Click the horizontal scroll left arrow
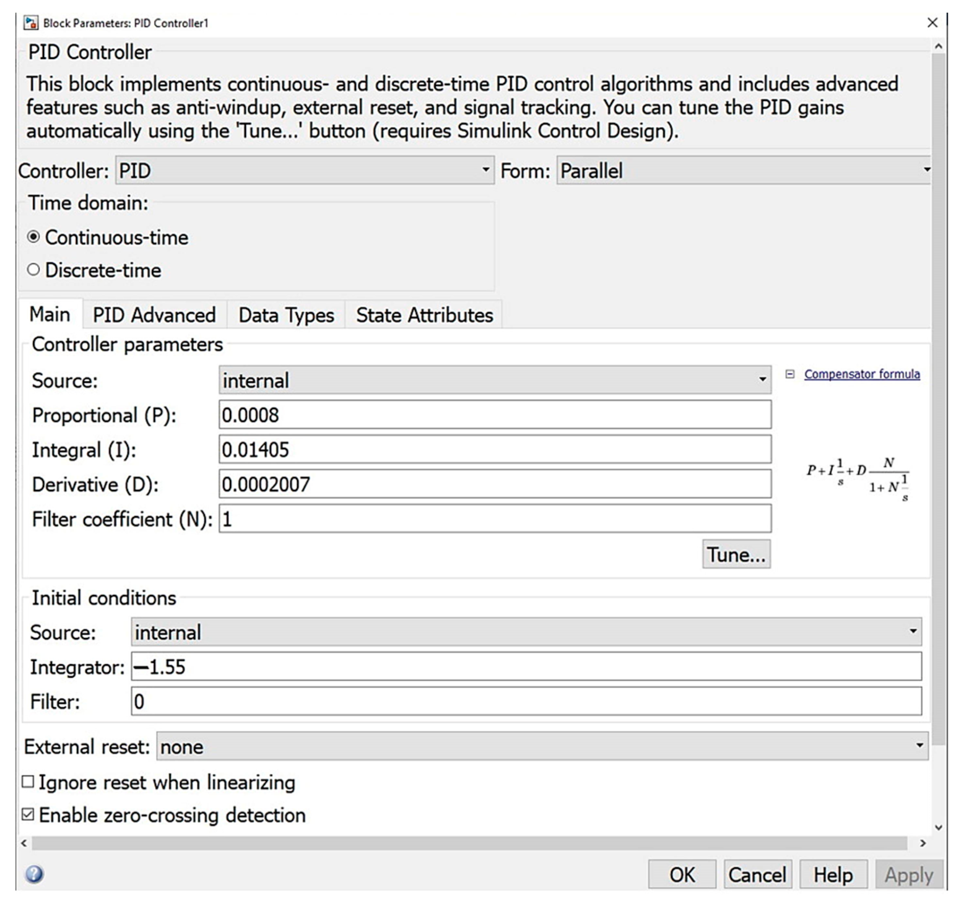Image resolution: width=965 pixels, height=914 pixels. click(24, 843)
